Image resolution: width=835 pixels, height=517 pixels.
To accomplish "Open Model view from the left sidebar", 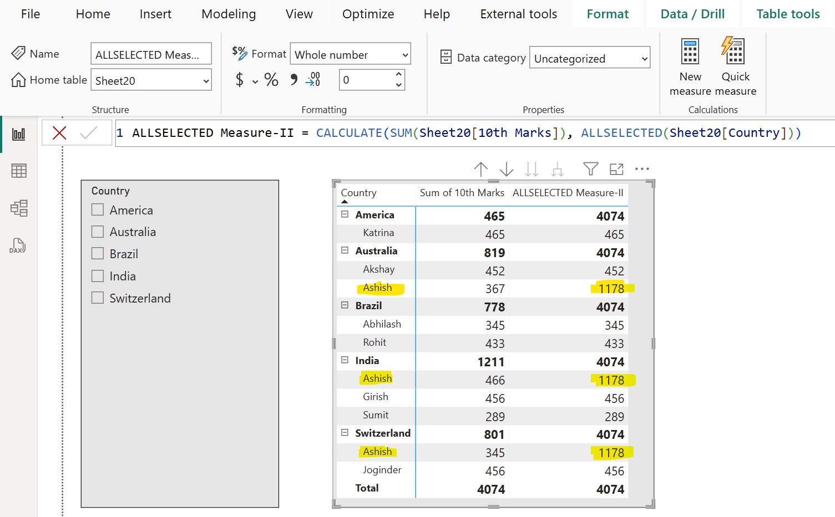I will click(18, 208).
